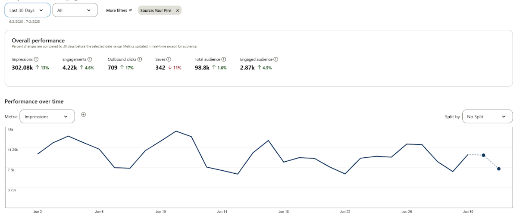Click the Engaged audience info icon
The height and width of the screenshot is (216, 520).
(x=276, y=59)
